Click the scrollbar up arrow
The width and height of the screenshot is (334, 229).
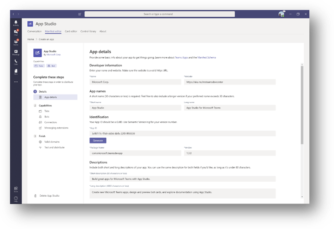tap(302, 65)
